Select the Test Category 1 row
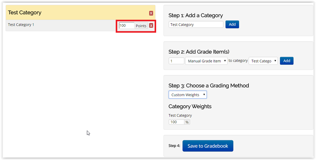316x160 pixels. point(81,25)
